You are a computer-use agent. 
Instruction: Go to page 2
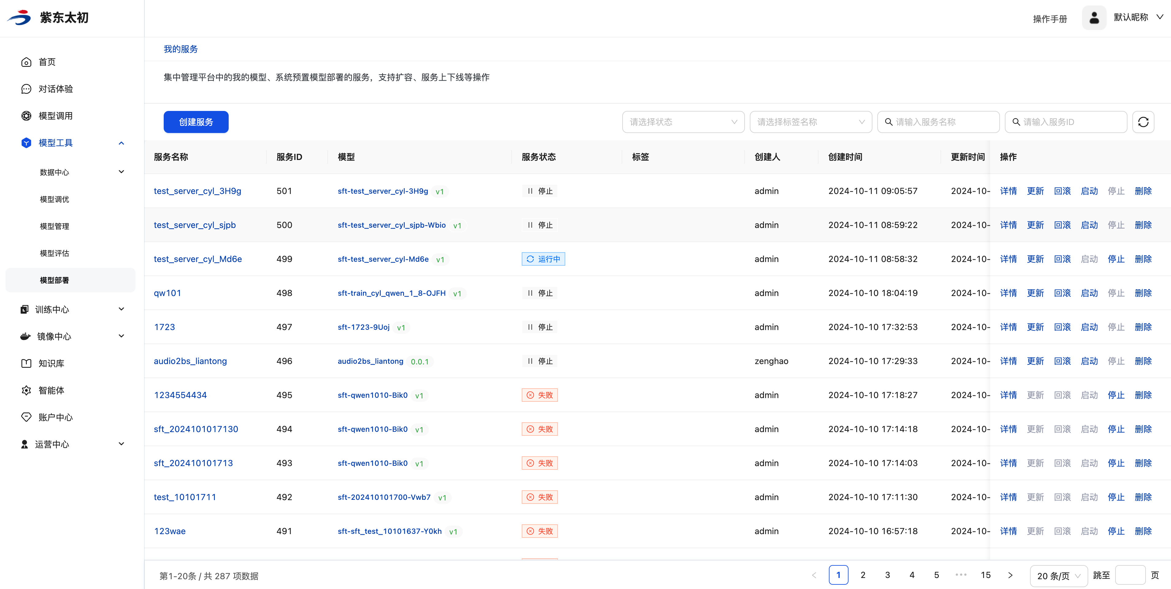pos(863,575)
